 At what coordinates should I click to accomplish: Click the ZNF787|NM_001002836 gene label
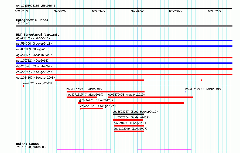click(32, 147)
